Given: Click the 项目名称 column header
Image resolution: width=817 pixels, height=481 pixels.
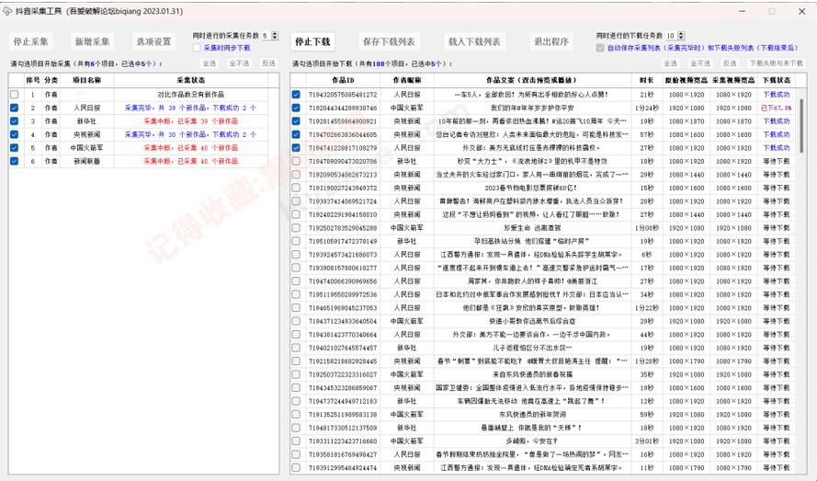Looking at the screenshot, I should pos(86,80).
